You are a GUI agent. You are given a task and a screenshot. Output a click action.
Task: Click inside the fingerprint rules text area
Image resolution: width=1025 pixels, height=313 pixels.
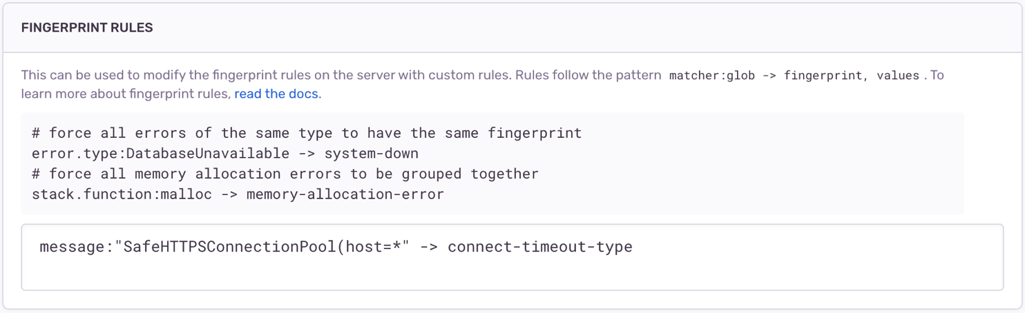tap(511, 269)
